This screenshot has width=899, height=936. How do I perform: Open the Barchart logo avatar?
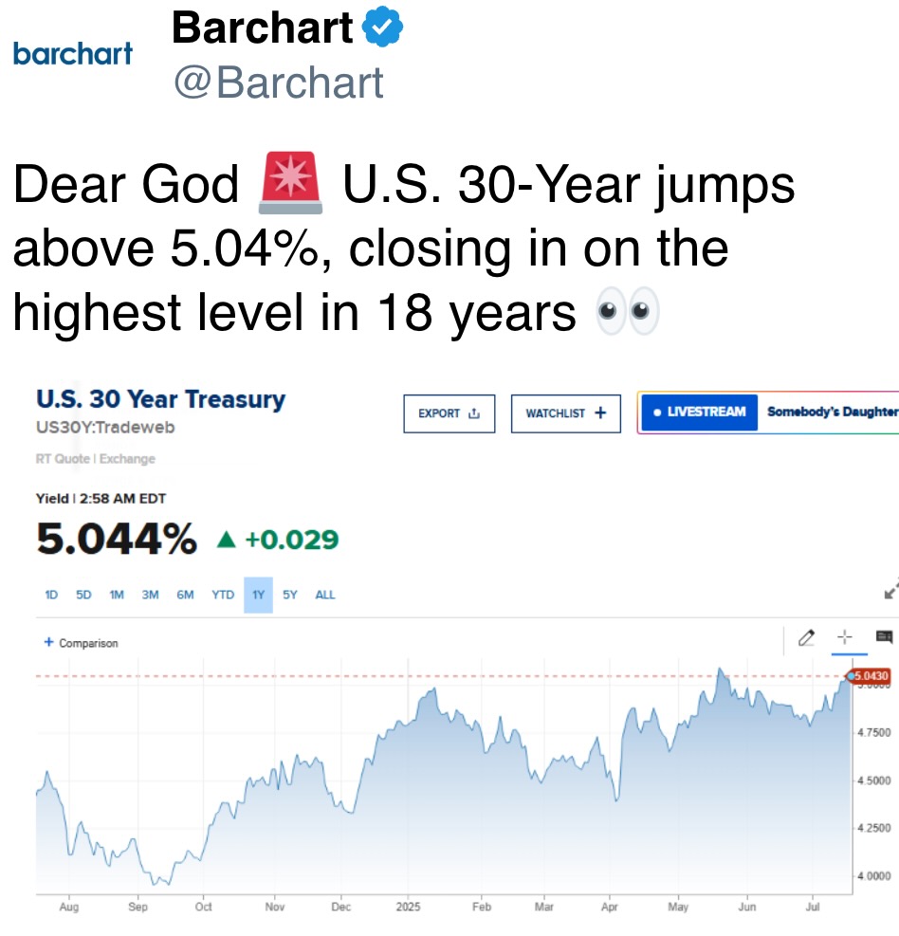73,54
